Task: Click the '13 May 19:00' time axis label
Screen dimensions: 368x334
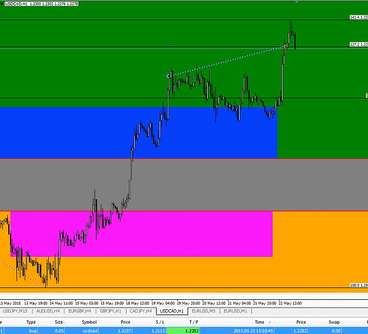Action: 36,303
